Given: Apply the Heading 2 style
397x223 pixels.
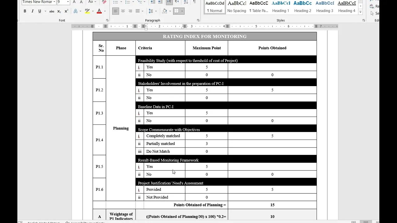Looking at the screenshot, I should [303, 7].
